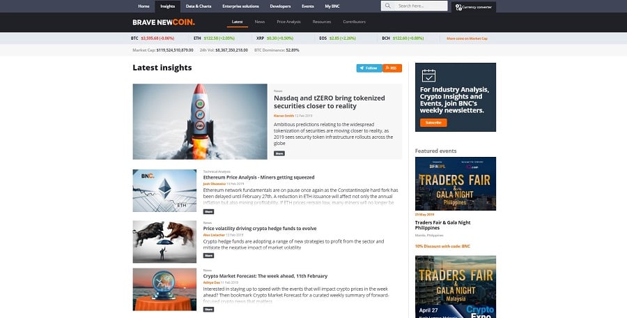The height and width of the screenshot is (318, 627).
Task: Open Ethereum Price Analysis article headline
Action: (x=258, y=177)
